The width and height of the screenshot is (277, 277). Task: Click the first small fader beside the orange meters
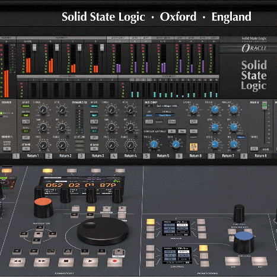[x=34, y=47]
